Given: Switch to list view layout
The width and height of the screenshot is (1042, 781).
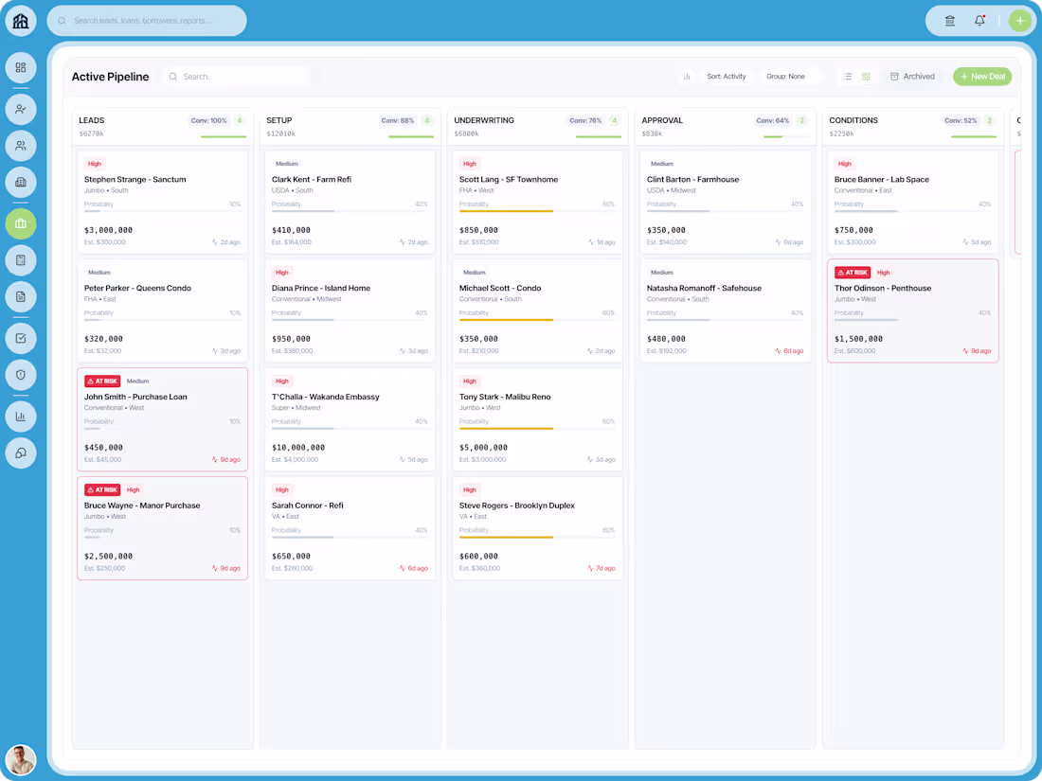Looking at the screenshot, I should 848,76.
